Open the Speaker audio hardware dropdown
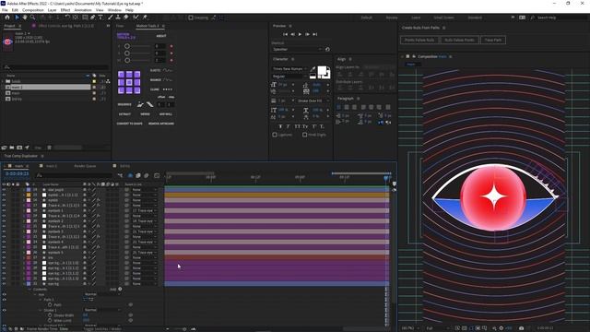Image resolution: width=590 pixels, height=332 pixels. [297, 49]
